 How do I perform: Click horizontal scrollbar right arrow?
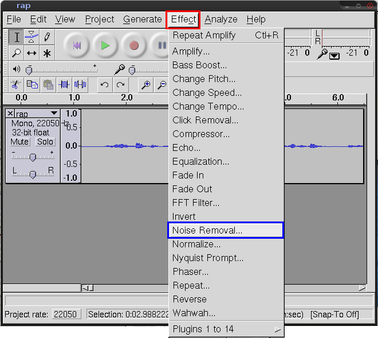coord(362,288)
